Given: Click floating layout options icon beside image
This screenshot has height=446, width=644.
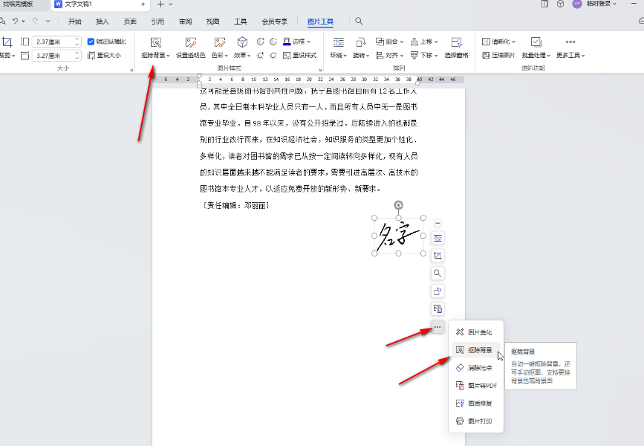Looking at the screenshot, I should (438, 238).
